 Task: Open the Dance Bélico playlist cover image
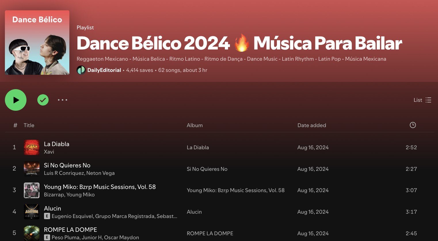tap(37, 43)
